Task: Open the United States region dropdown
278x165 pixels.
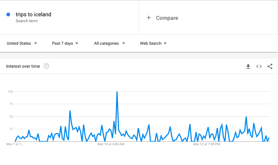Action: 22,43
